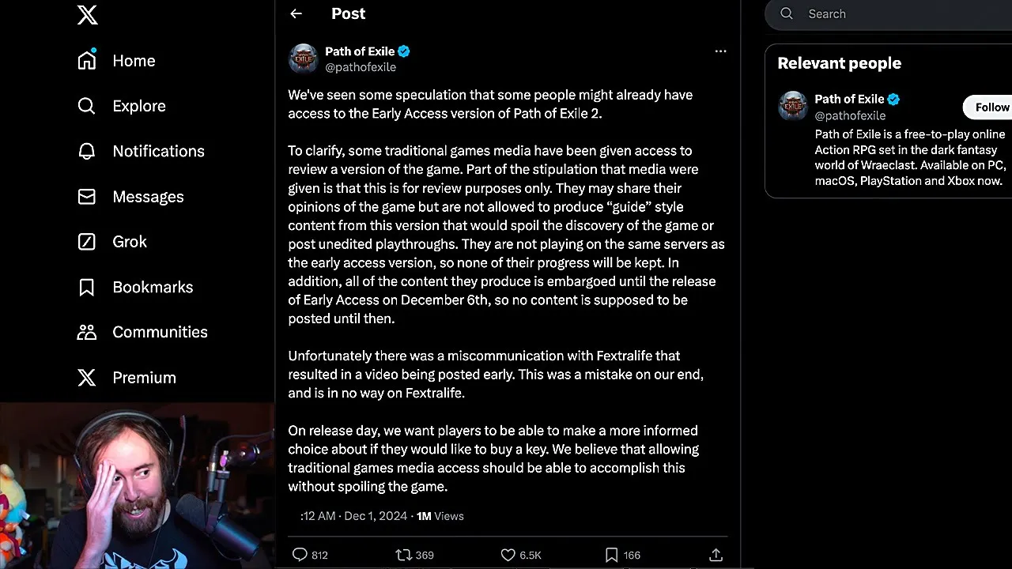Image resolution: width=1012 pixels, height=569 pixels.
Task: Share the post via upload icon
Action: (x=716, y=555)
